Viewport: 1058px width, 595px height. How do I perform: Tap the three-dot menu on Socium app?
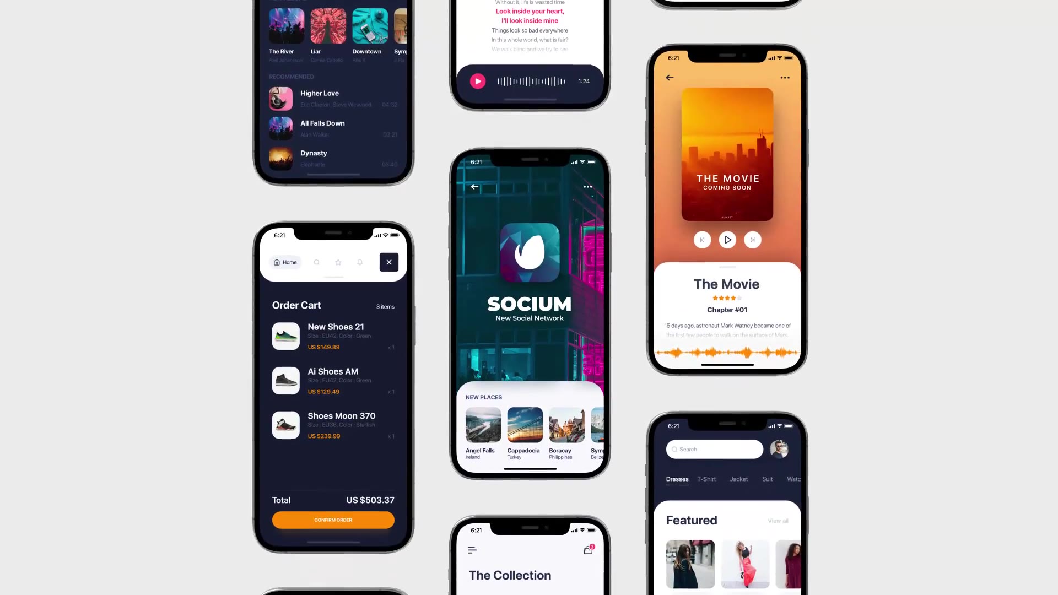[587, 187]
